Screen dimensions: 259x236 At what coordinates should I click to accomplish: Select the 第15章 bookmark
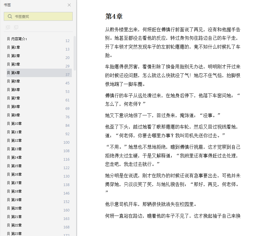(39, 166)
